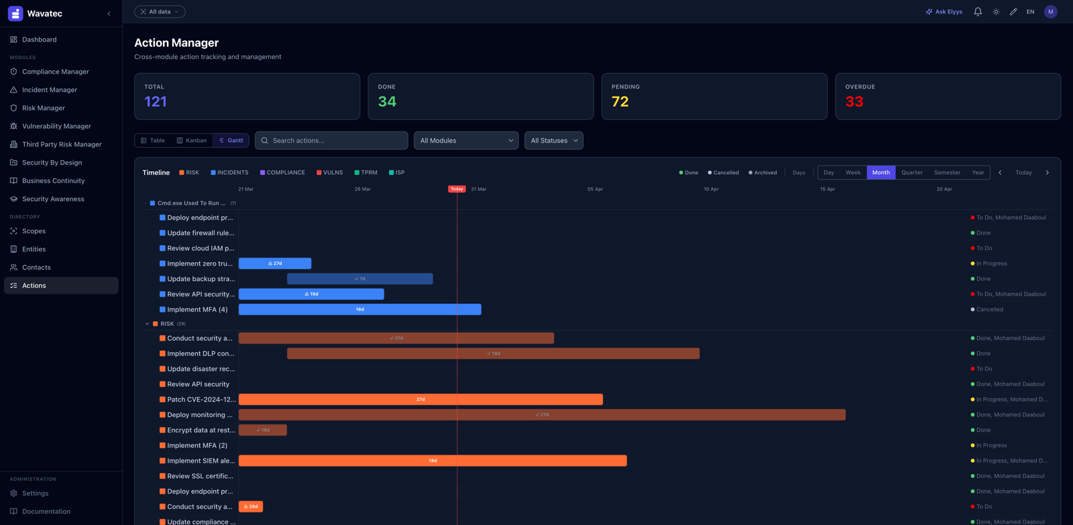Click Implement MFA (4) 16d bar
1073x525 pixels.
click(x=360, y=310)
